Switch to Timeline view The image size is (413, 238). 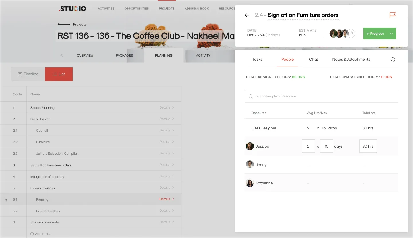pyautogui.click(x=28, y=74)
